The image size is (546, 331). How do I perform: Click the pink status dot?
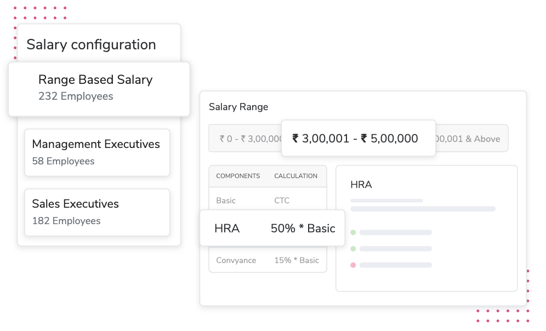coord(353,265)
